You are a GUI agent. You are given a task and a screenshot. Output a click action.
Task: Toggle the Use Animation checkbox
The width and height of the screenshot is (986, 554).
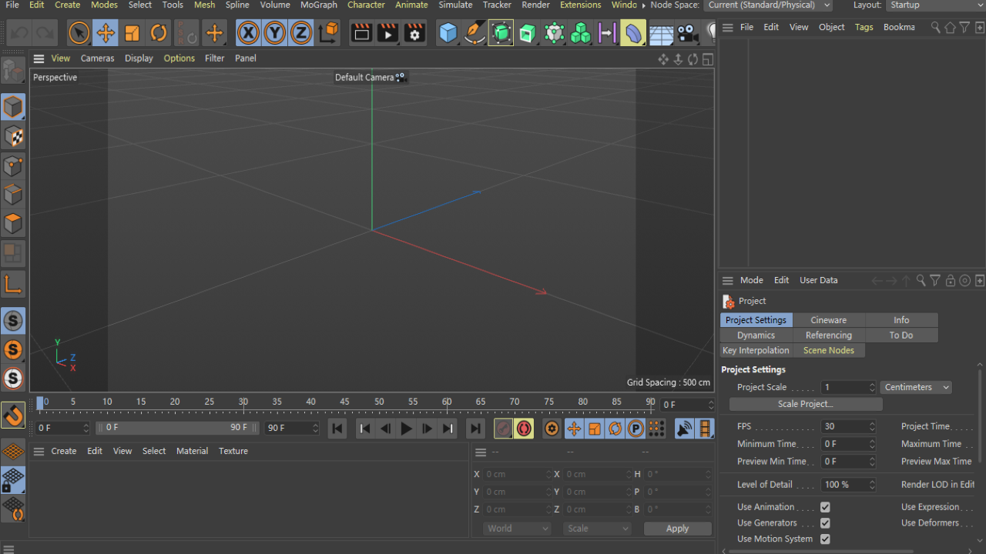pyautogui.click(x=825, y=506)
